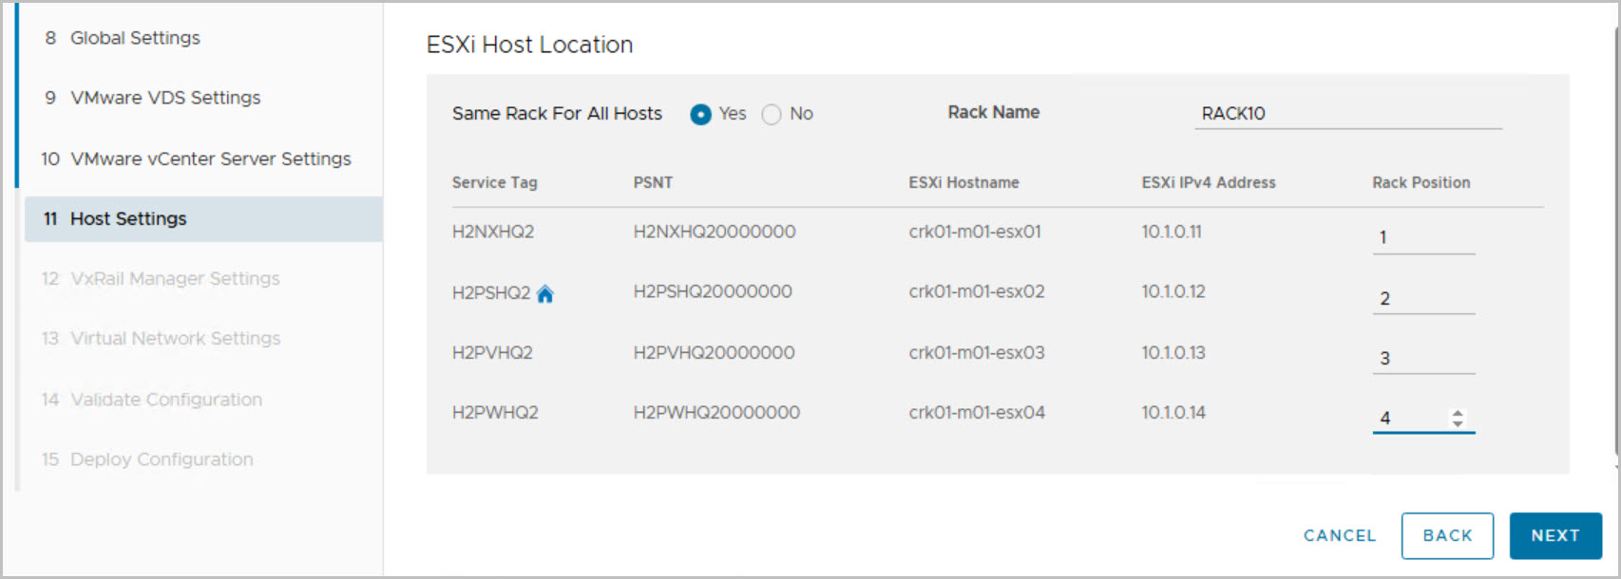Open step 9 VMware VDS Settings
The height and width of the screenshot is (579, 1621).
pos(165,98)
